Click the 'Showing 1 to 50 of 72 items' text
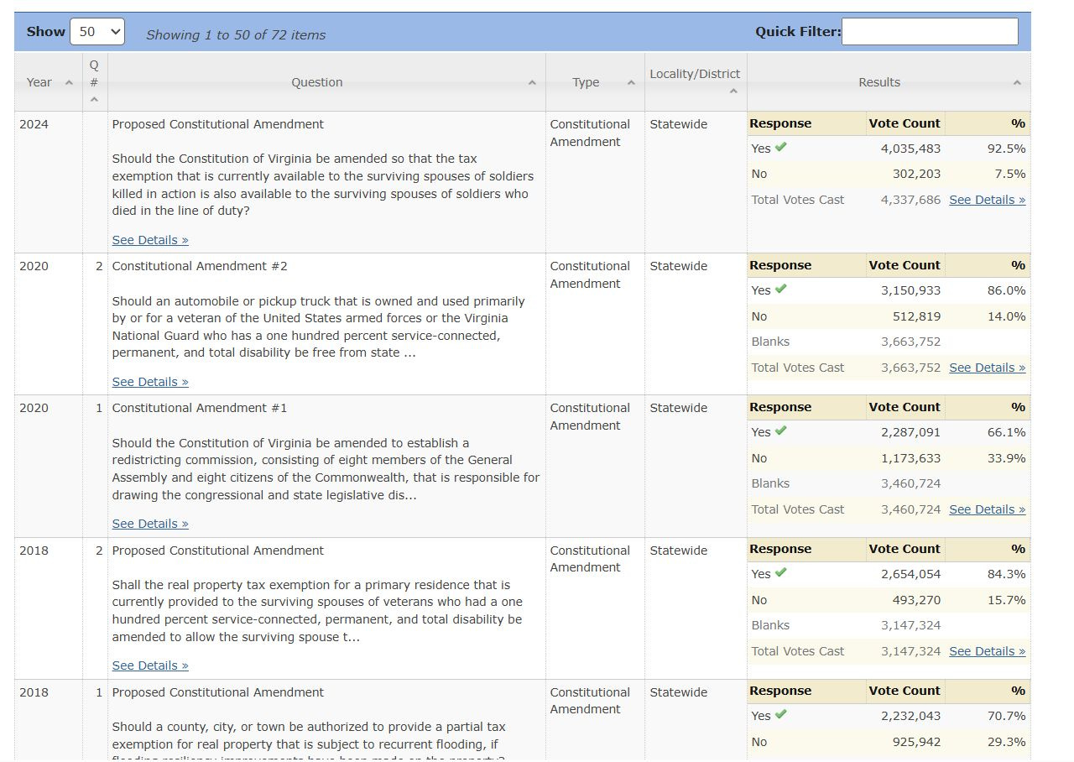 point(236,34)
